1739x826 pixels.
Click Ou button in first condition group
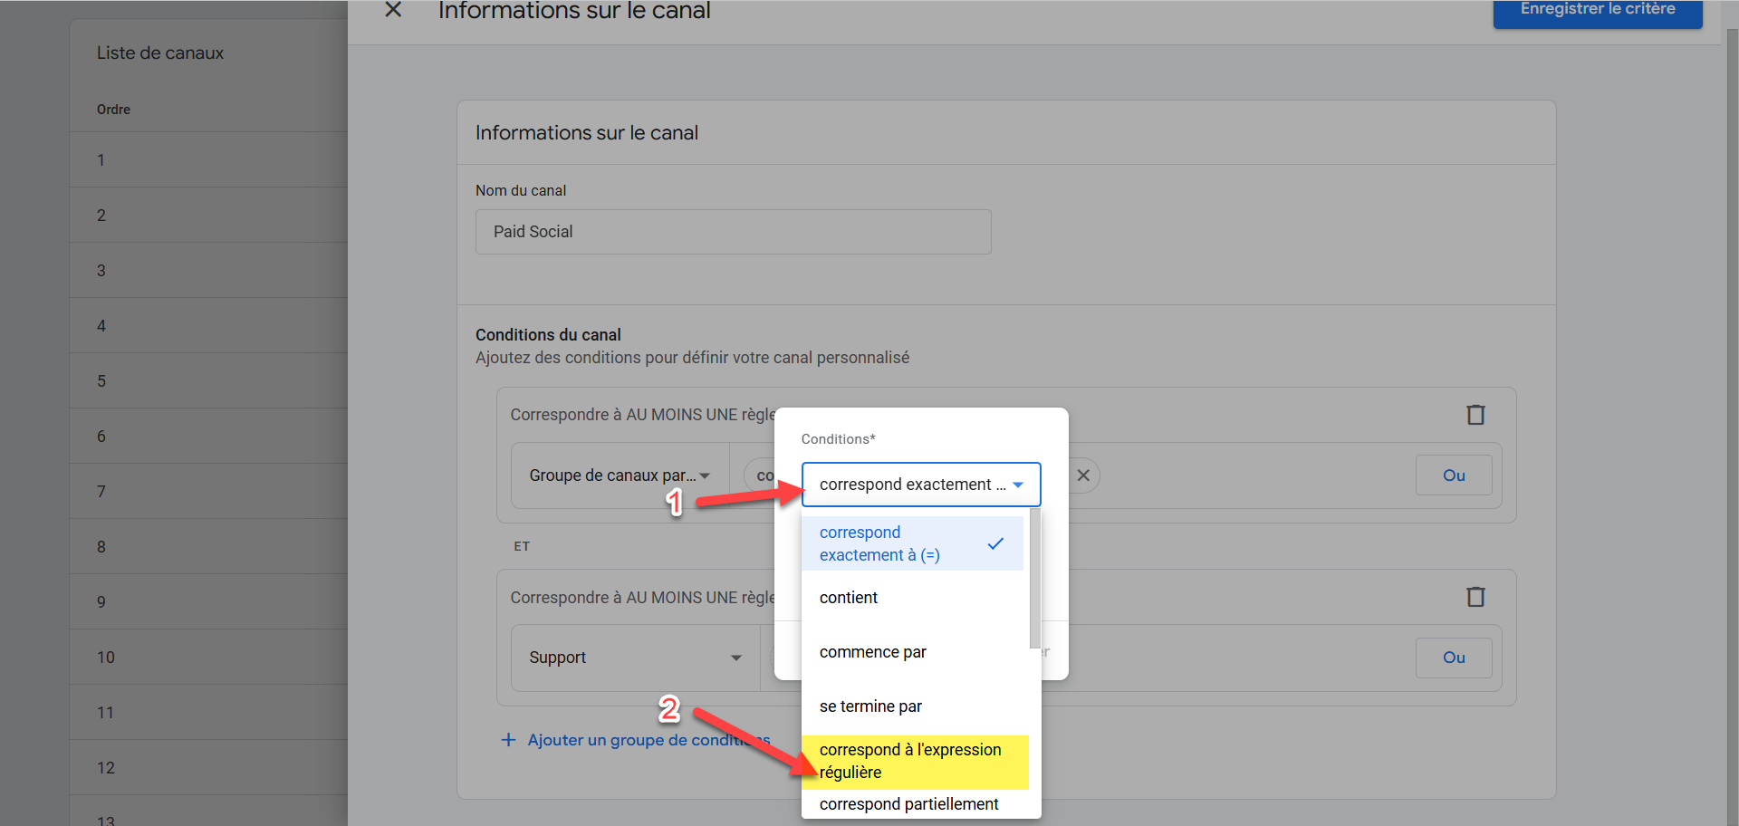1454,475
